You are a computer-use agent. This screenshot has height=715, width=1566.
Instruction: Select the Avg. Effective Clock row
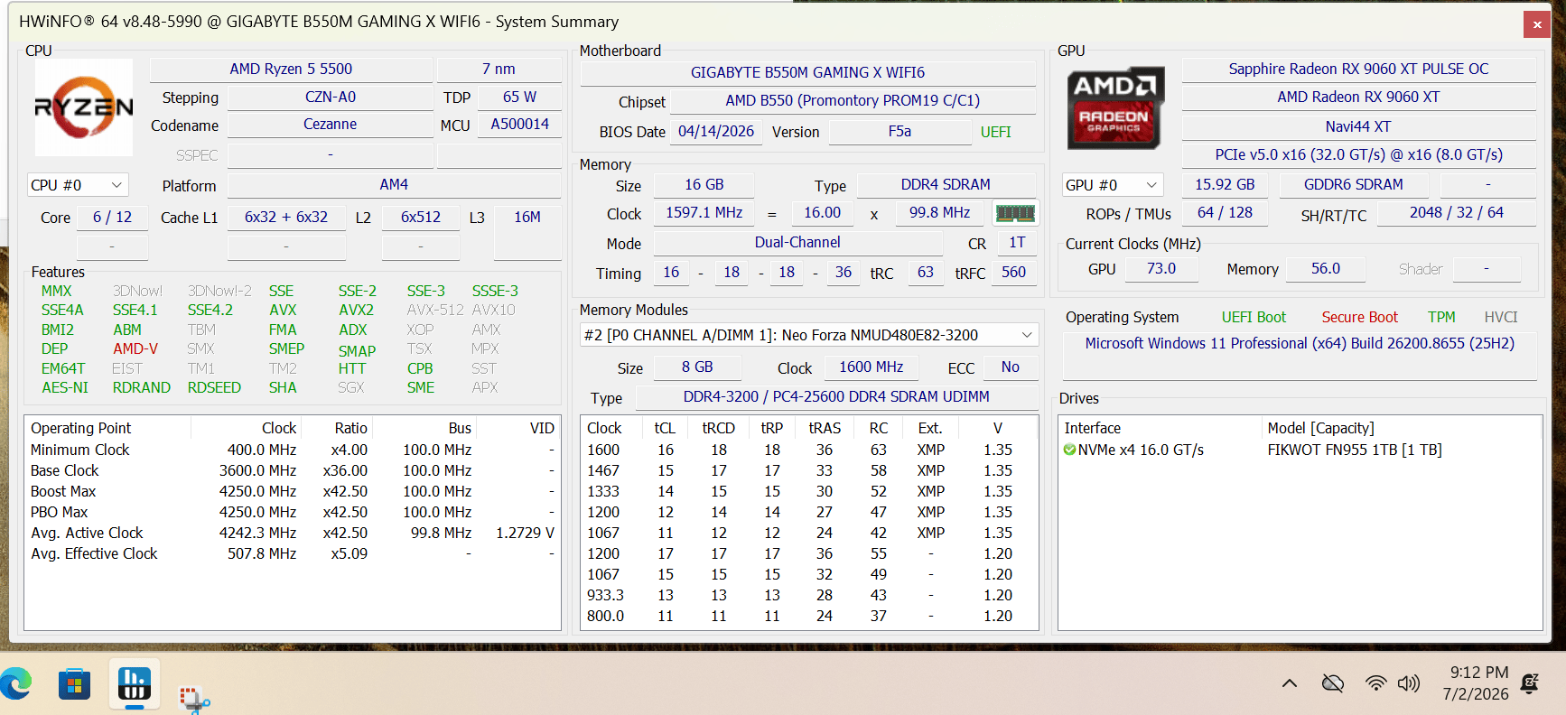coord(292,553)
